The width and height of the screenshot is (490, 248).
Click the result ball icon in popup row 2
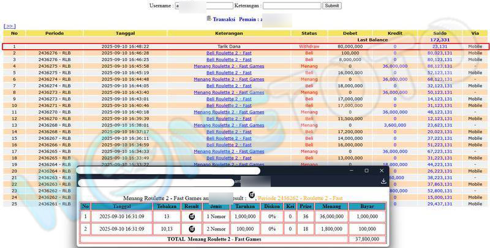coord(192,228)
